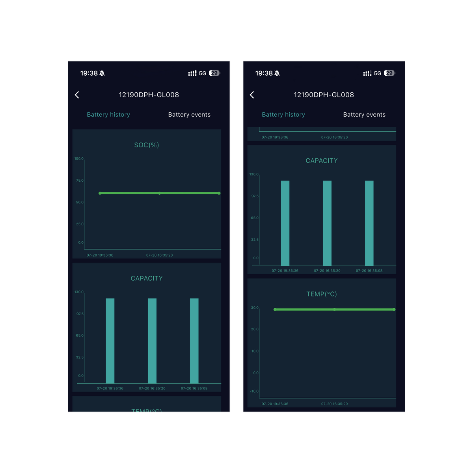
Task: Tap 130.0 axis label on right phone CAPACITY chart
Action: click(x=254, y=174)
